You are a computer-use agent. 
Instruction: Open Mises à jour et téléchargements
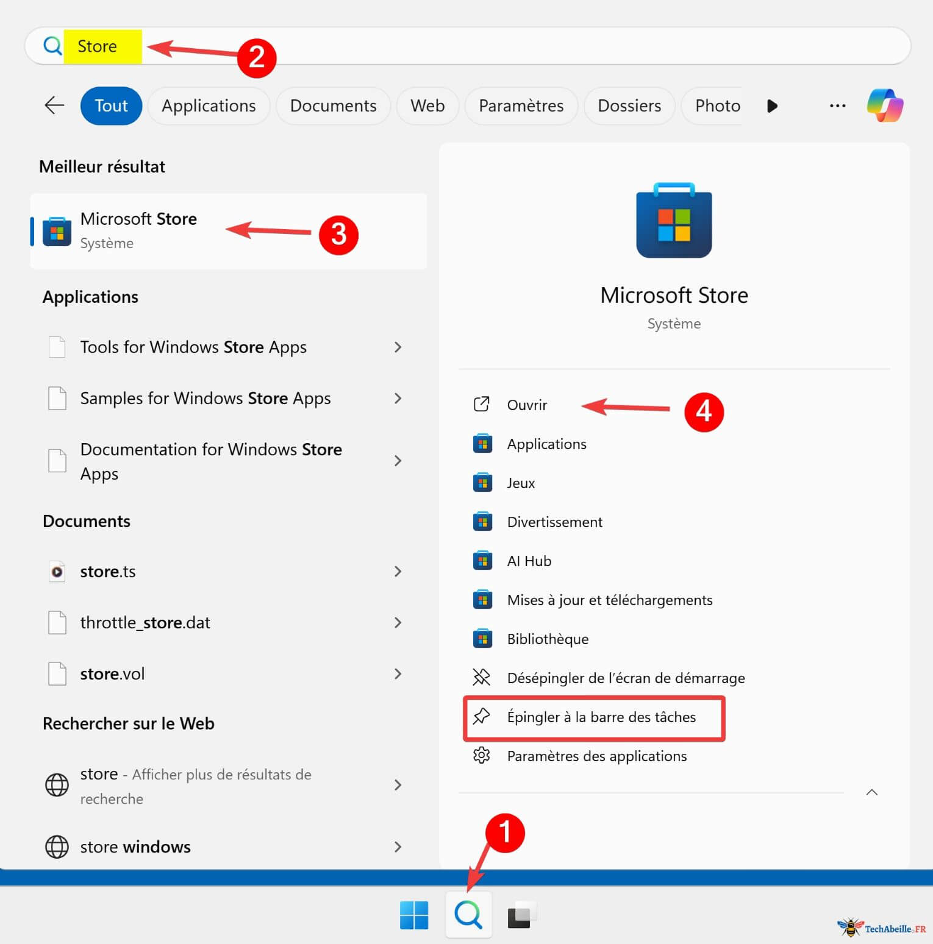(610, 600)
